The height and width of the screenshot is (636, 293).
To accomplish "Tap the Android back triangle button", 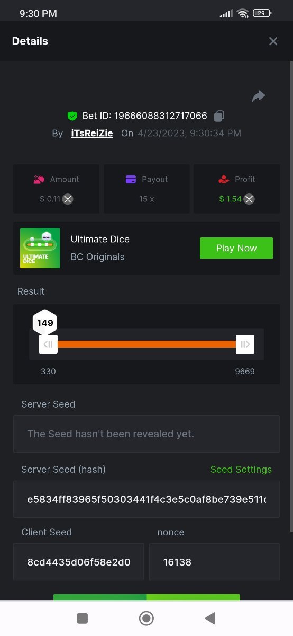I will click(210, 618).
